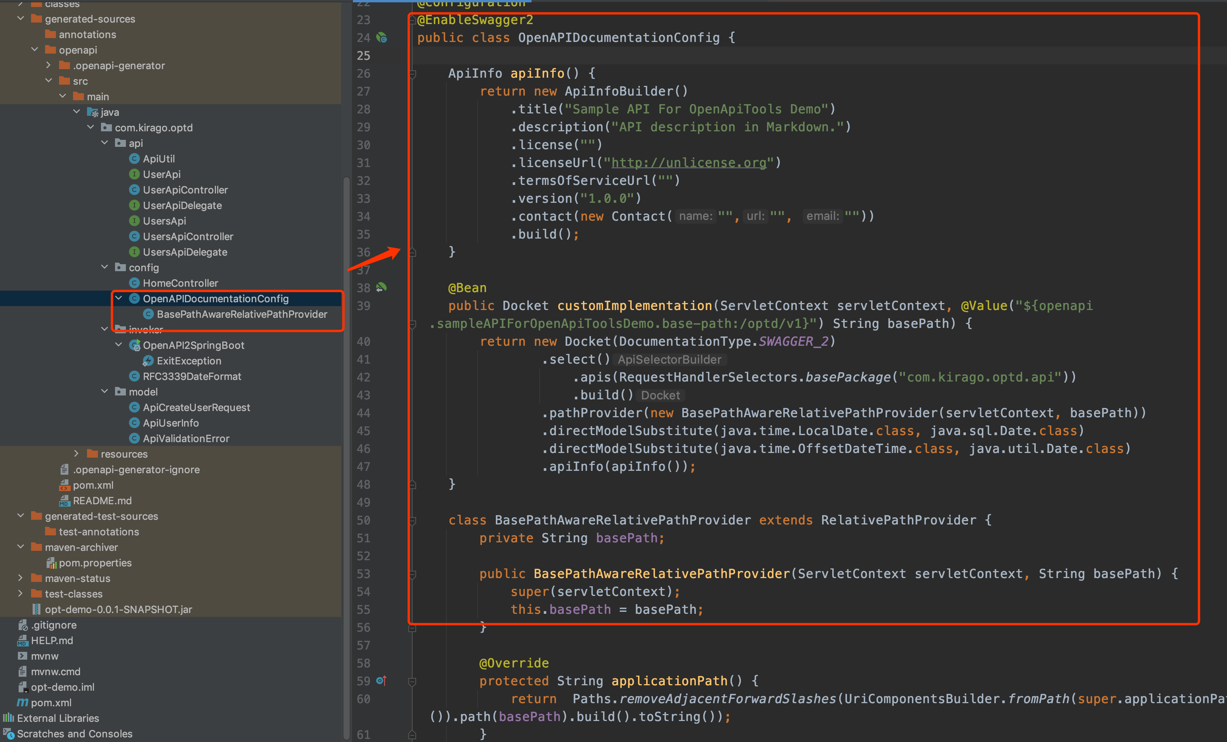Click the ApiCreateUserRequest class icon
1227x742 pixels.
click(134, 408)
